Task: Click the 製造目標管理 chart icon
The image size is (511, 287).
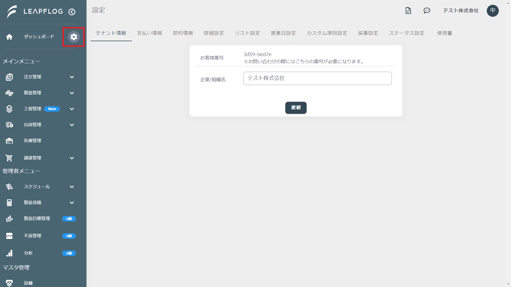Action: (x=9, y=218)
